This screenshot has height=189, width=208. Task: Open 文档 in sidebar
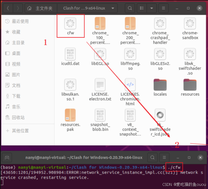click(28, 85)
